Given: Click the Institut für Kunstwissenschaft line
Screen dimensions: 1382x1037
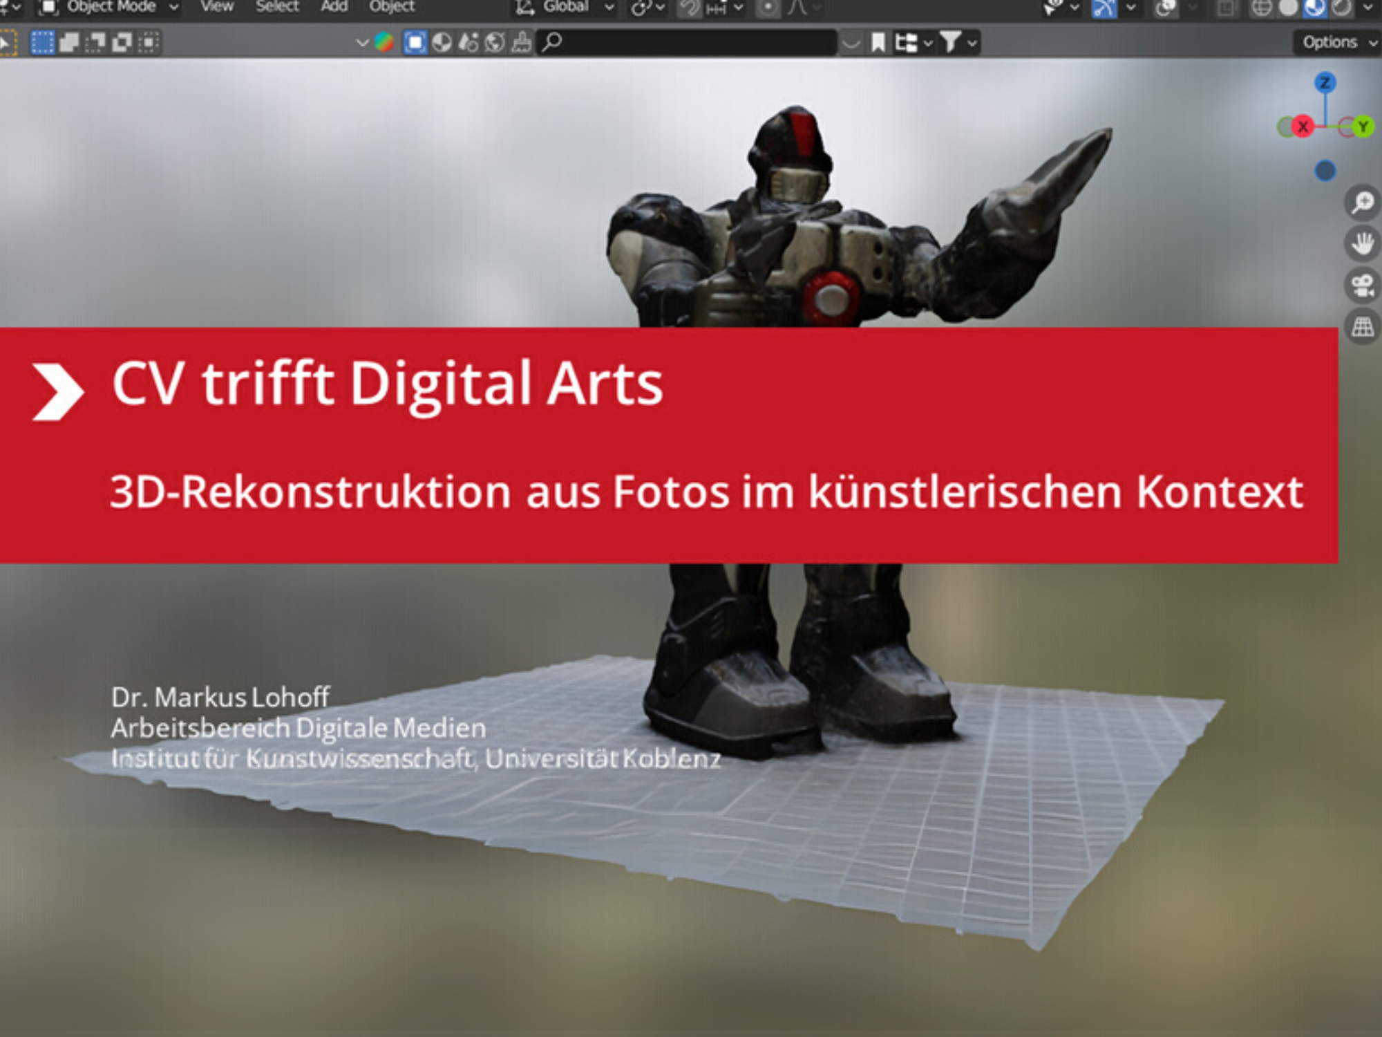Looking at the screenshot, I should (x=416, y=758).
